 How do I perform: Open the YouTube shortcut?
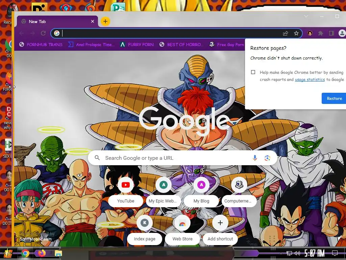[x=126, y=192]
